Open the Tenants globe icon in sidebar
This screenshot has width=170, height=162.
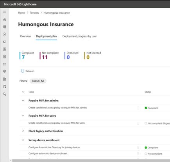5,27
